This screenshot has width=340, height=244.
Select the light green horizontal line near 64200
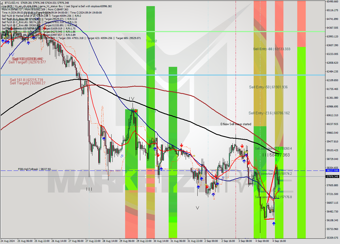163,32
